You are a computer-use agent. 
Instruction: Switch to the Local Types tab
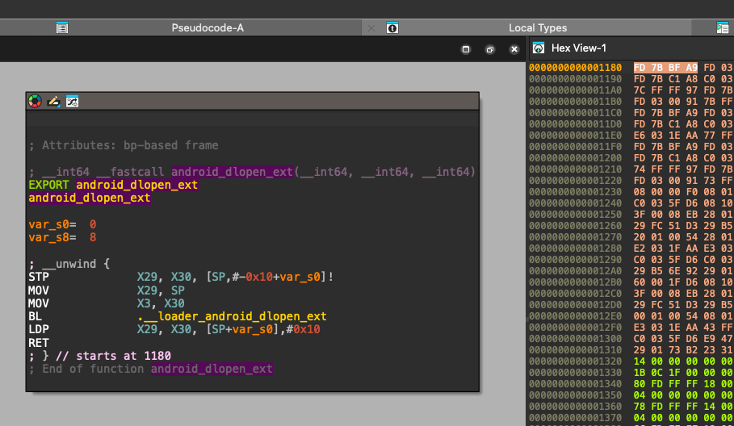(538, 27)
